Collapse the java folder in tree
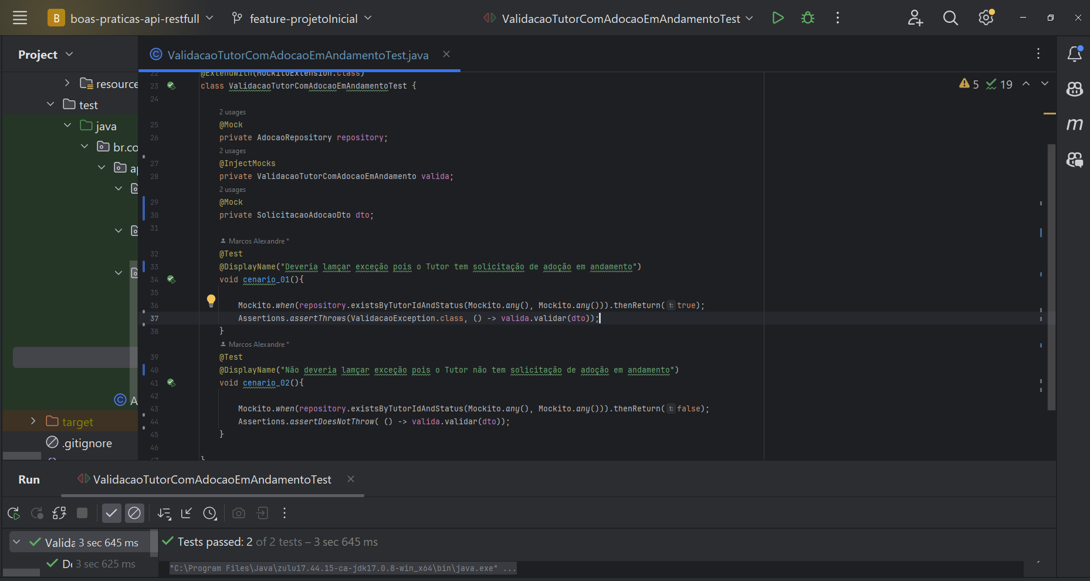The height and width of the screenshot is (581, 1090). [x=67, y=126]
